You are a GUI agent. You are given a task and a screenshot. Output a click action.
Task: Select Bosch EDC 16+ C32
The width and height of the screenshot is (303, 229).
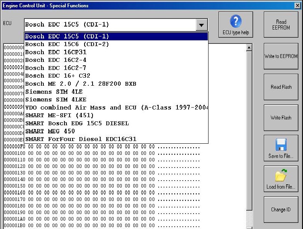coord(116,76)
